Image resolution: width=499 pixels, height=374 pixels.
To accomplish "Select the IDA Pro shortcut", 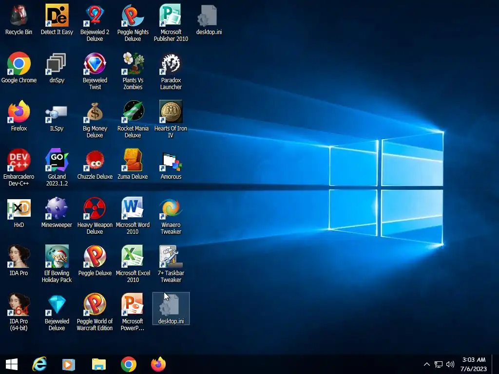I will pos(19,260).
